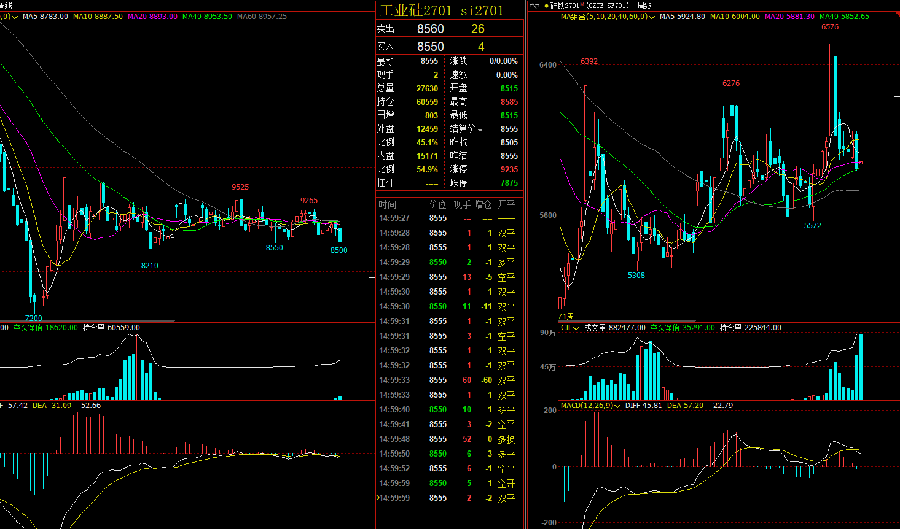The image size is (900, 529).
Task: Click the MA5 8783.00 label on left chart
Action: [45, 17]
